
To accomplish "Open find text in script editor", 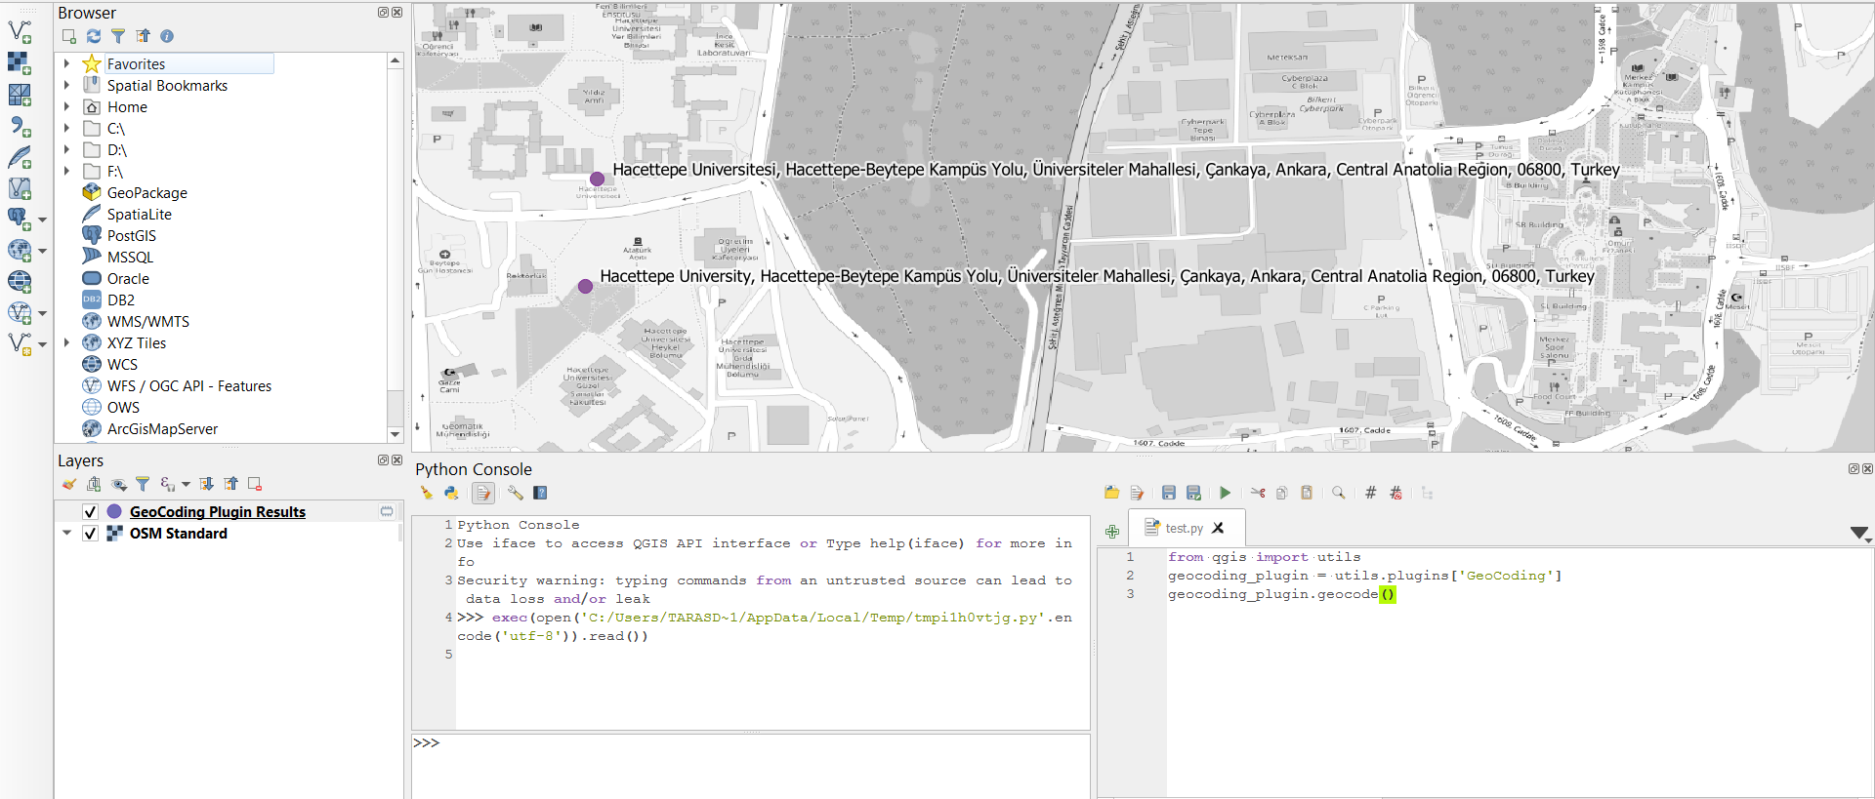I will tap(1339, 493).
